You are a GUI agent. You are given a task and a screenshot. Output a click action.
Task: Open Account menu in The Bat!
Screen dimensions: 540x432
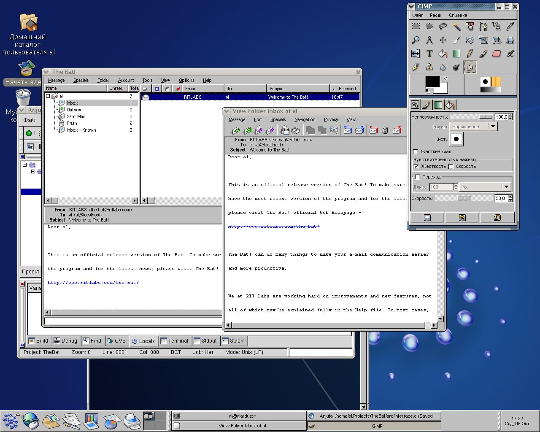point(126,80)
